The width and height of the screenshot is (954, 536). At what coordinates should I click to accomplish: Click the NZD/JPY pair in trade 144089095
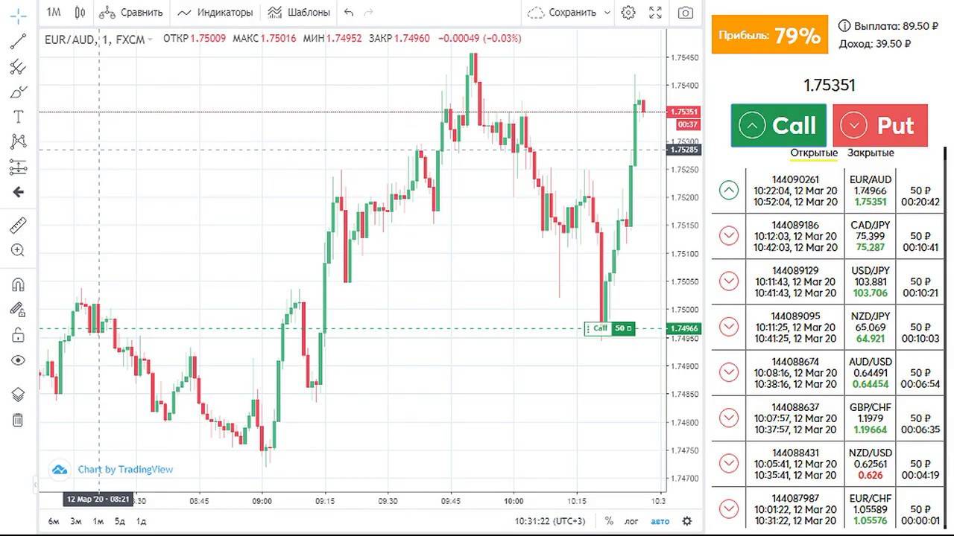pos(871,316)
